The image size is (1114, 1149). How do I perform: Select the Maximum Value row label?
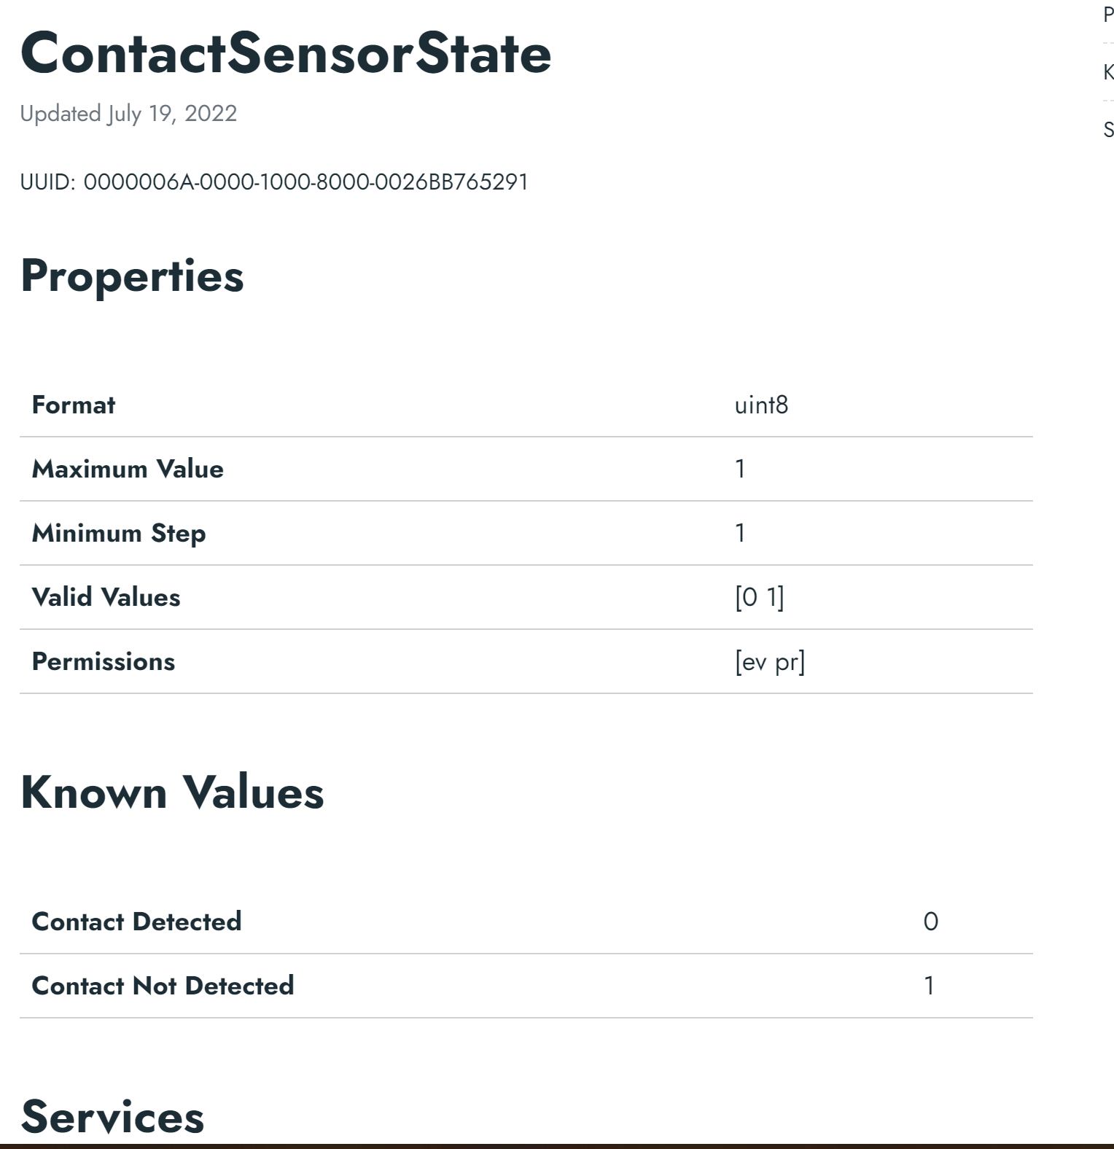128,469
